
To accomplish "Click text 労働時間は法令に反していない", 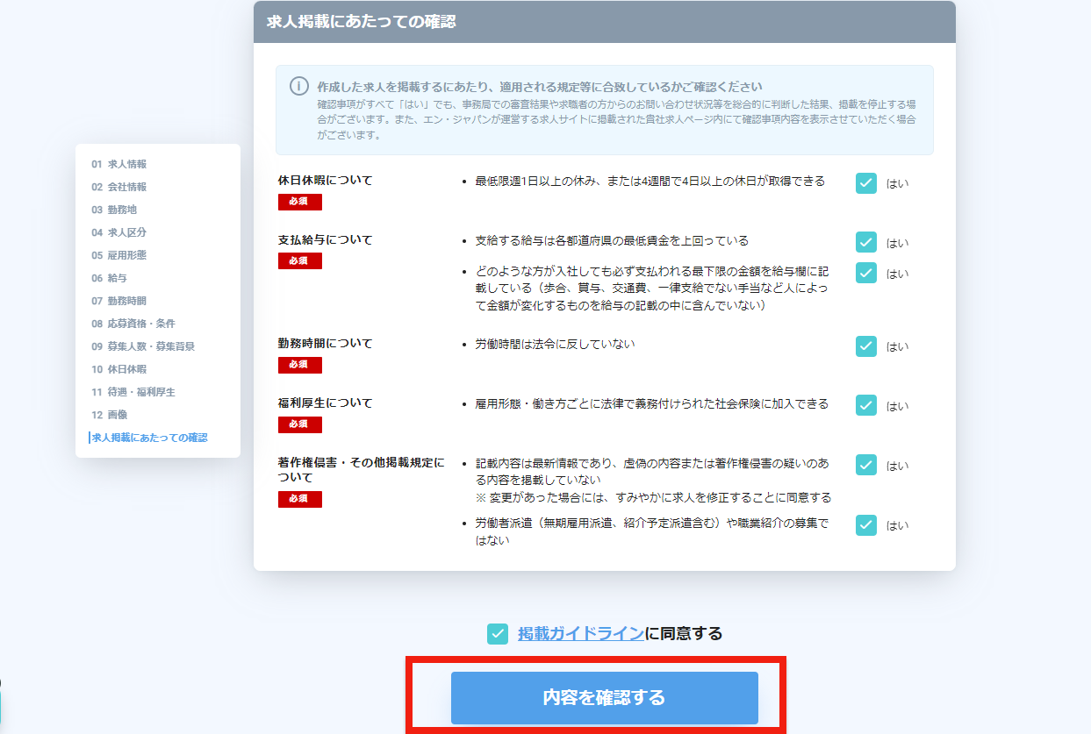I will (x=555, y=344).
